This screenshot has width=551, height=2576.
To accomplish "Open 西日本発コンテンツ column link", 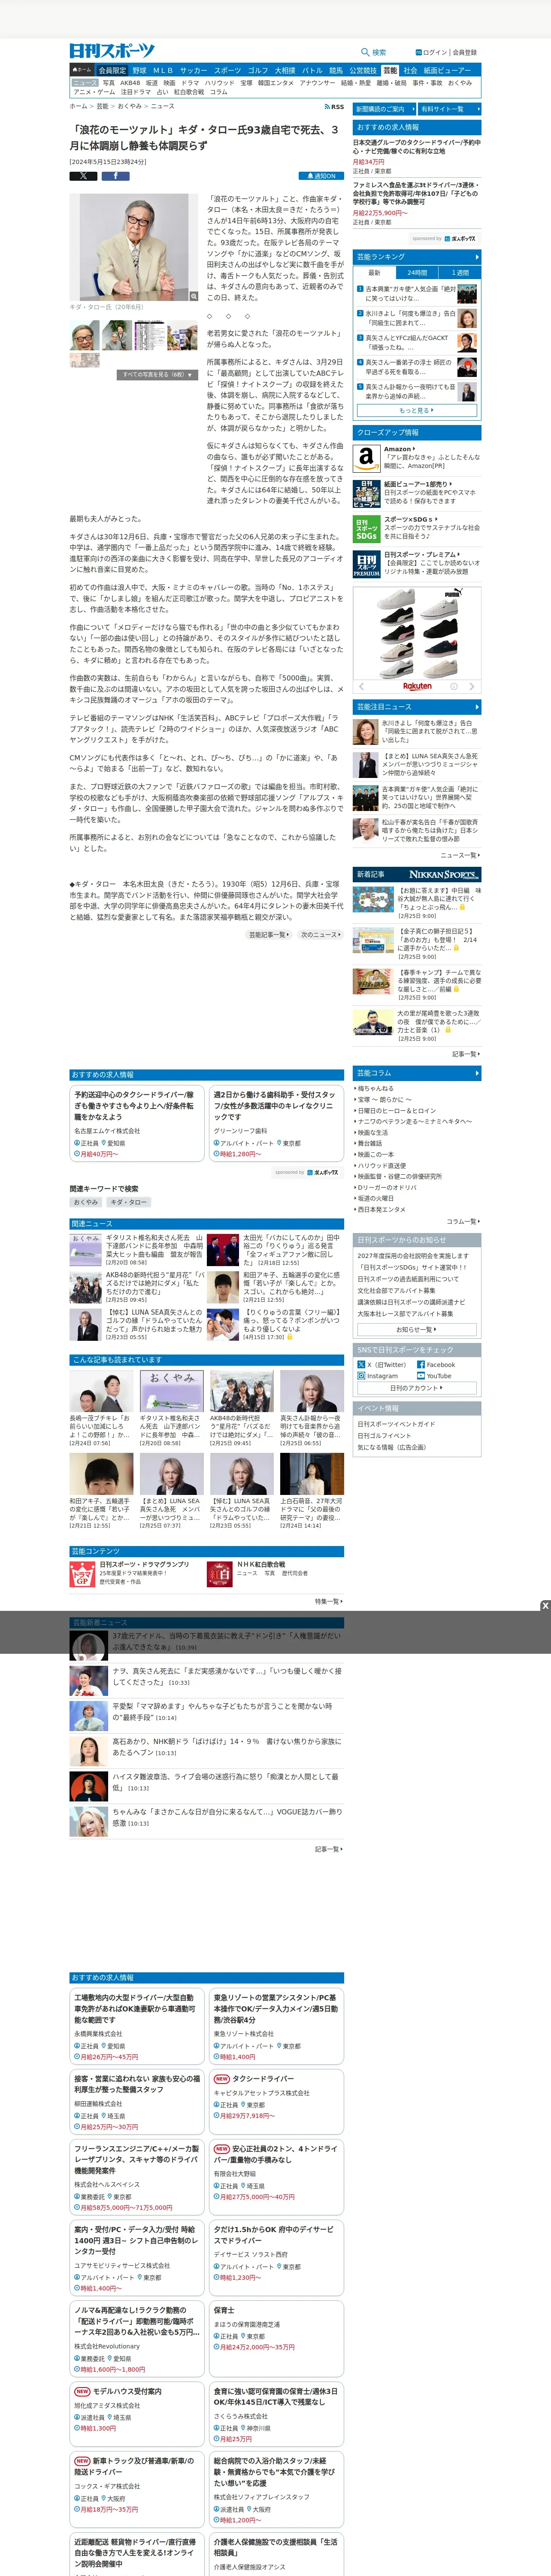I will [382, 1209].
